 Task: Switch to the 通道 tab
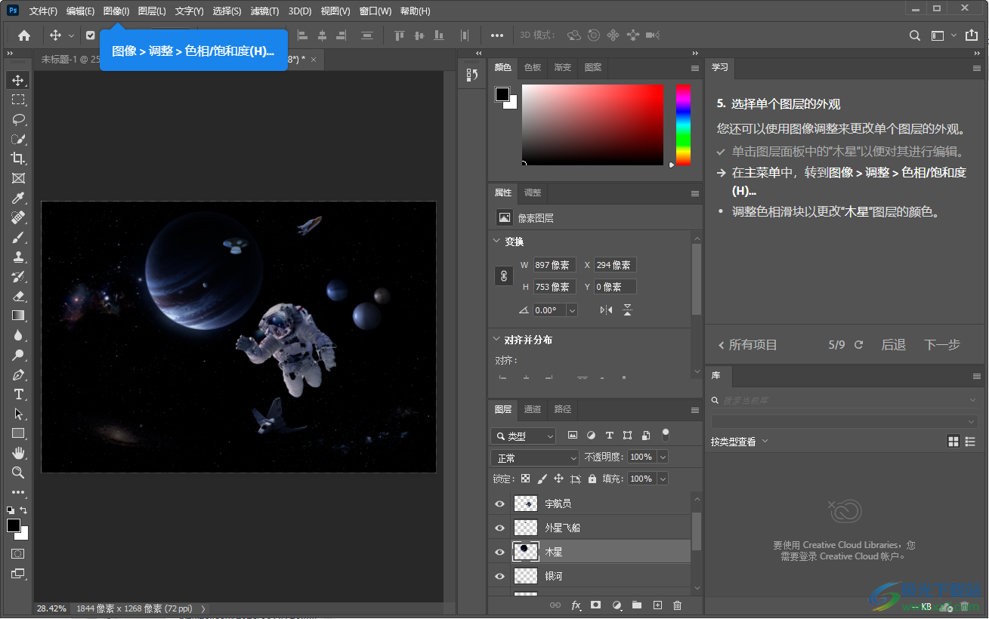pyautogui.click(x=533, y=409)
